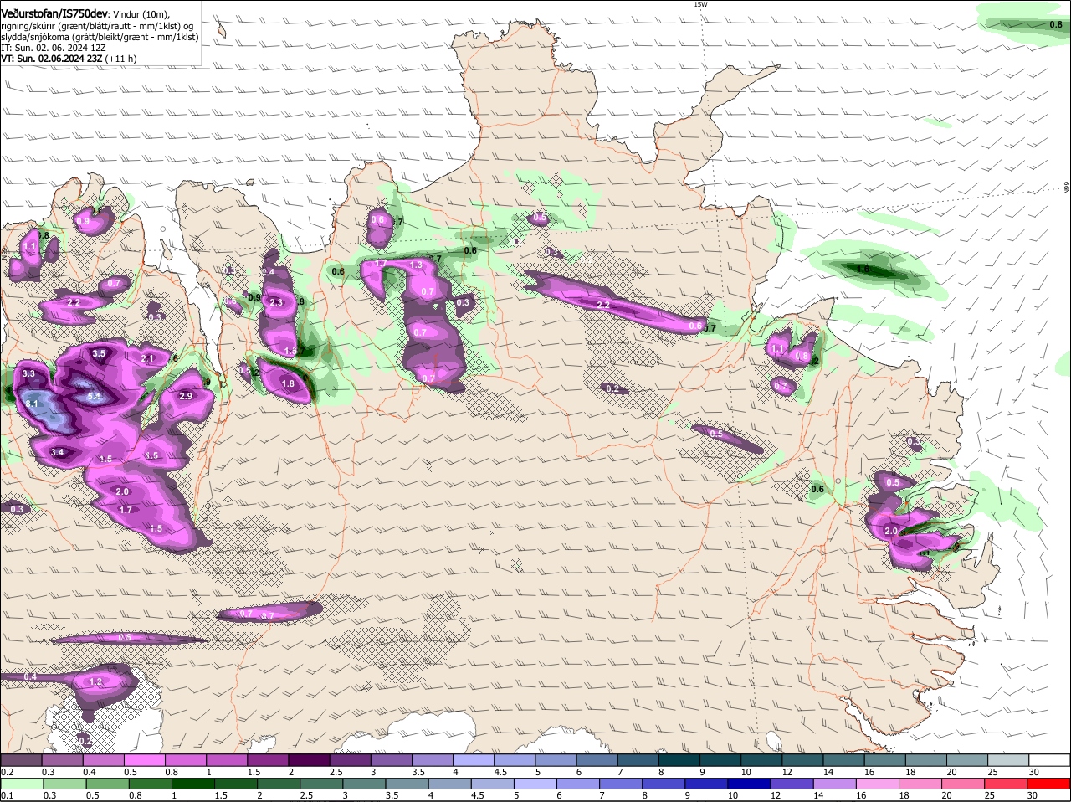Click the darkest purple 2–2.5 swatch in upper legend

(310, 760)
